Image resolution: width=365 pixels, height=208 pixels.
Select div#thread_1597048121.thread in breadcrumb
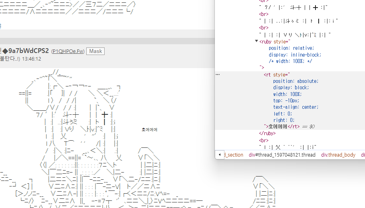(282, 155)
